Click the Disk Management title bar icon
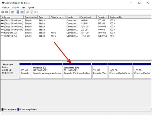 click(3, 3)
